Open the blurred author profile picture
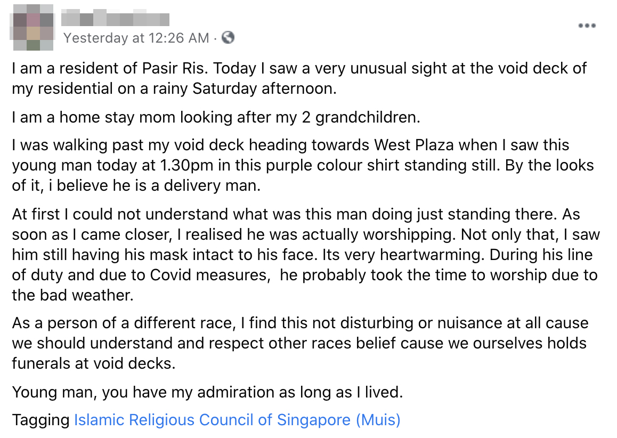Image resolution: width=617 pixels, height=438 pixels. 33,28
